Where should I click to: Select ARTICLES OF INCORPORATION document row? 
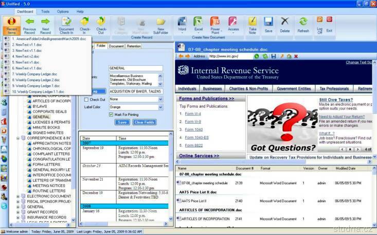[274, 219]
